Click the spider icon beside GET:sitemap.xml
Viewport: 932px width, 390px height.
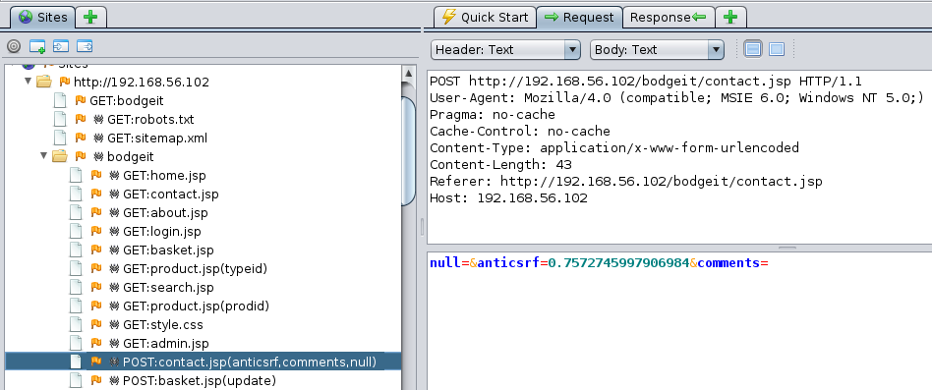98,138
